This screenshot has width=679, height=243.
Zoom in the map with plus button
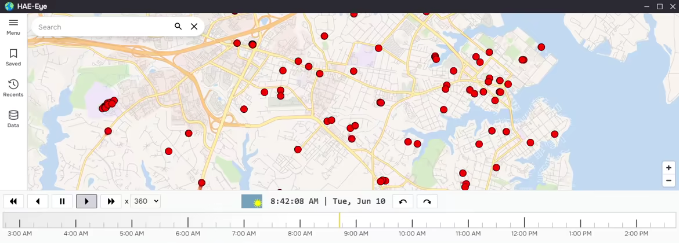click(669, 168)
